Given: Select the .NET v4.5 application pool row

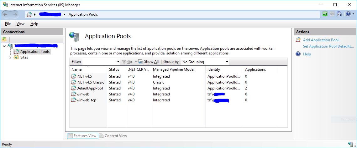Looking at the screenshot, I should [173, 76].
